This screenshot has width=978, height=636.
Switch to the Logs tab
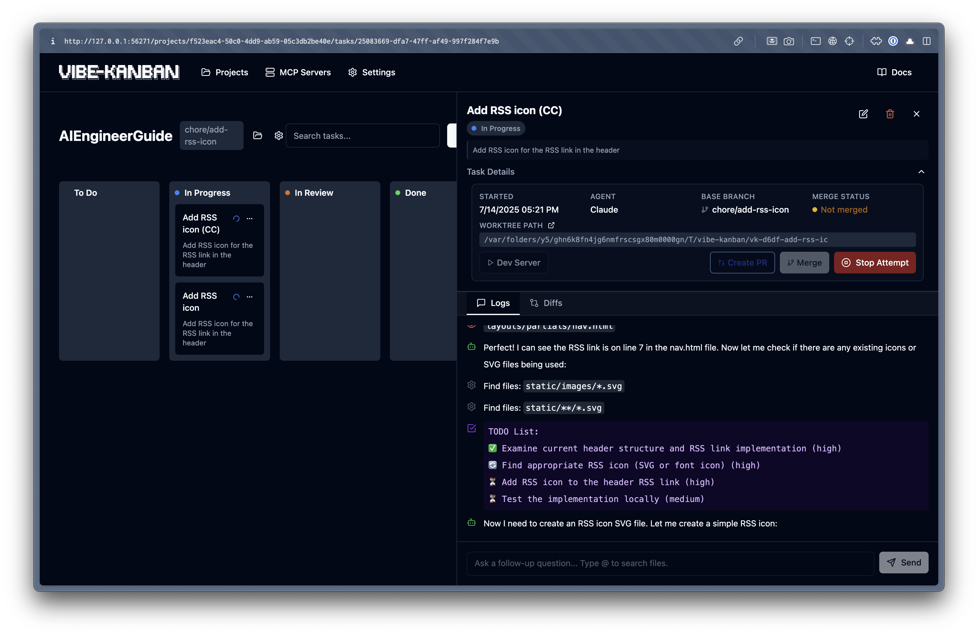pos(493,303)
